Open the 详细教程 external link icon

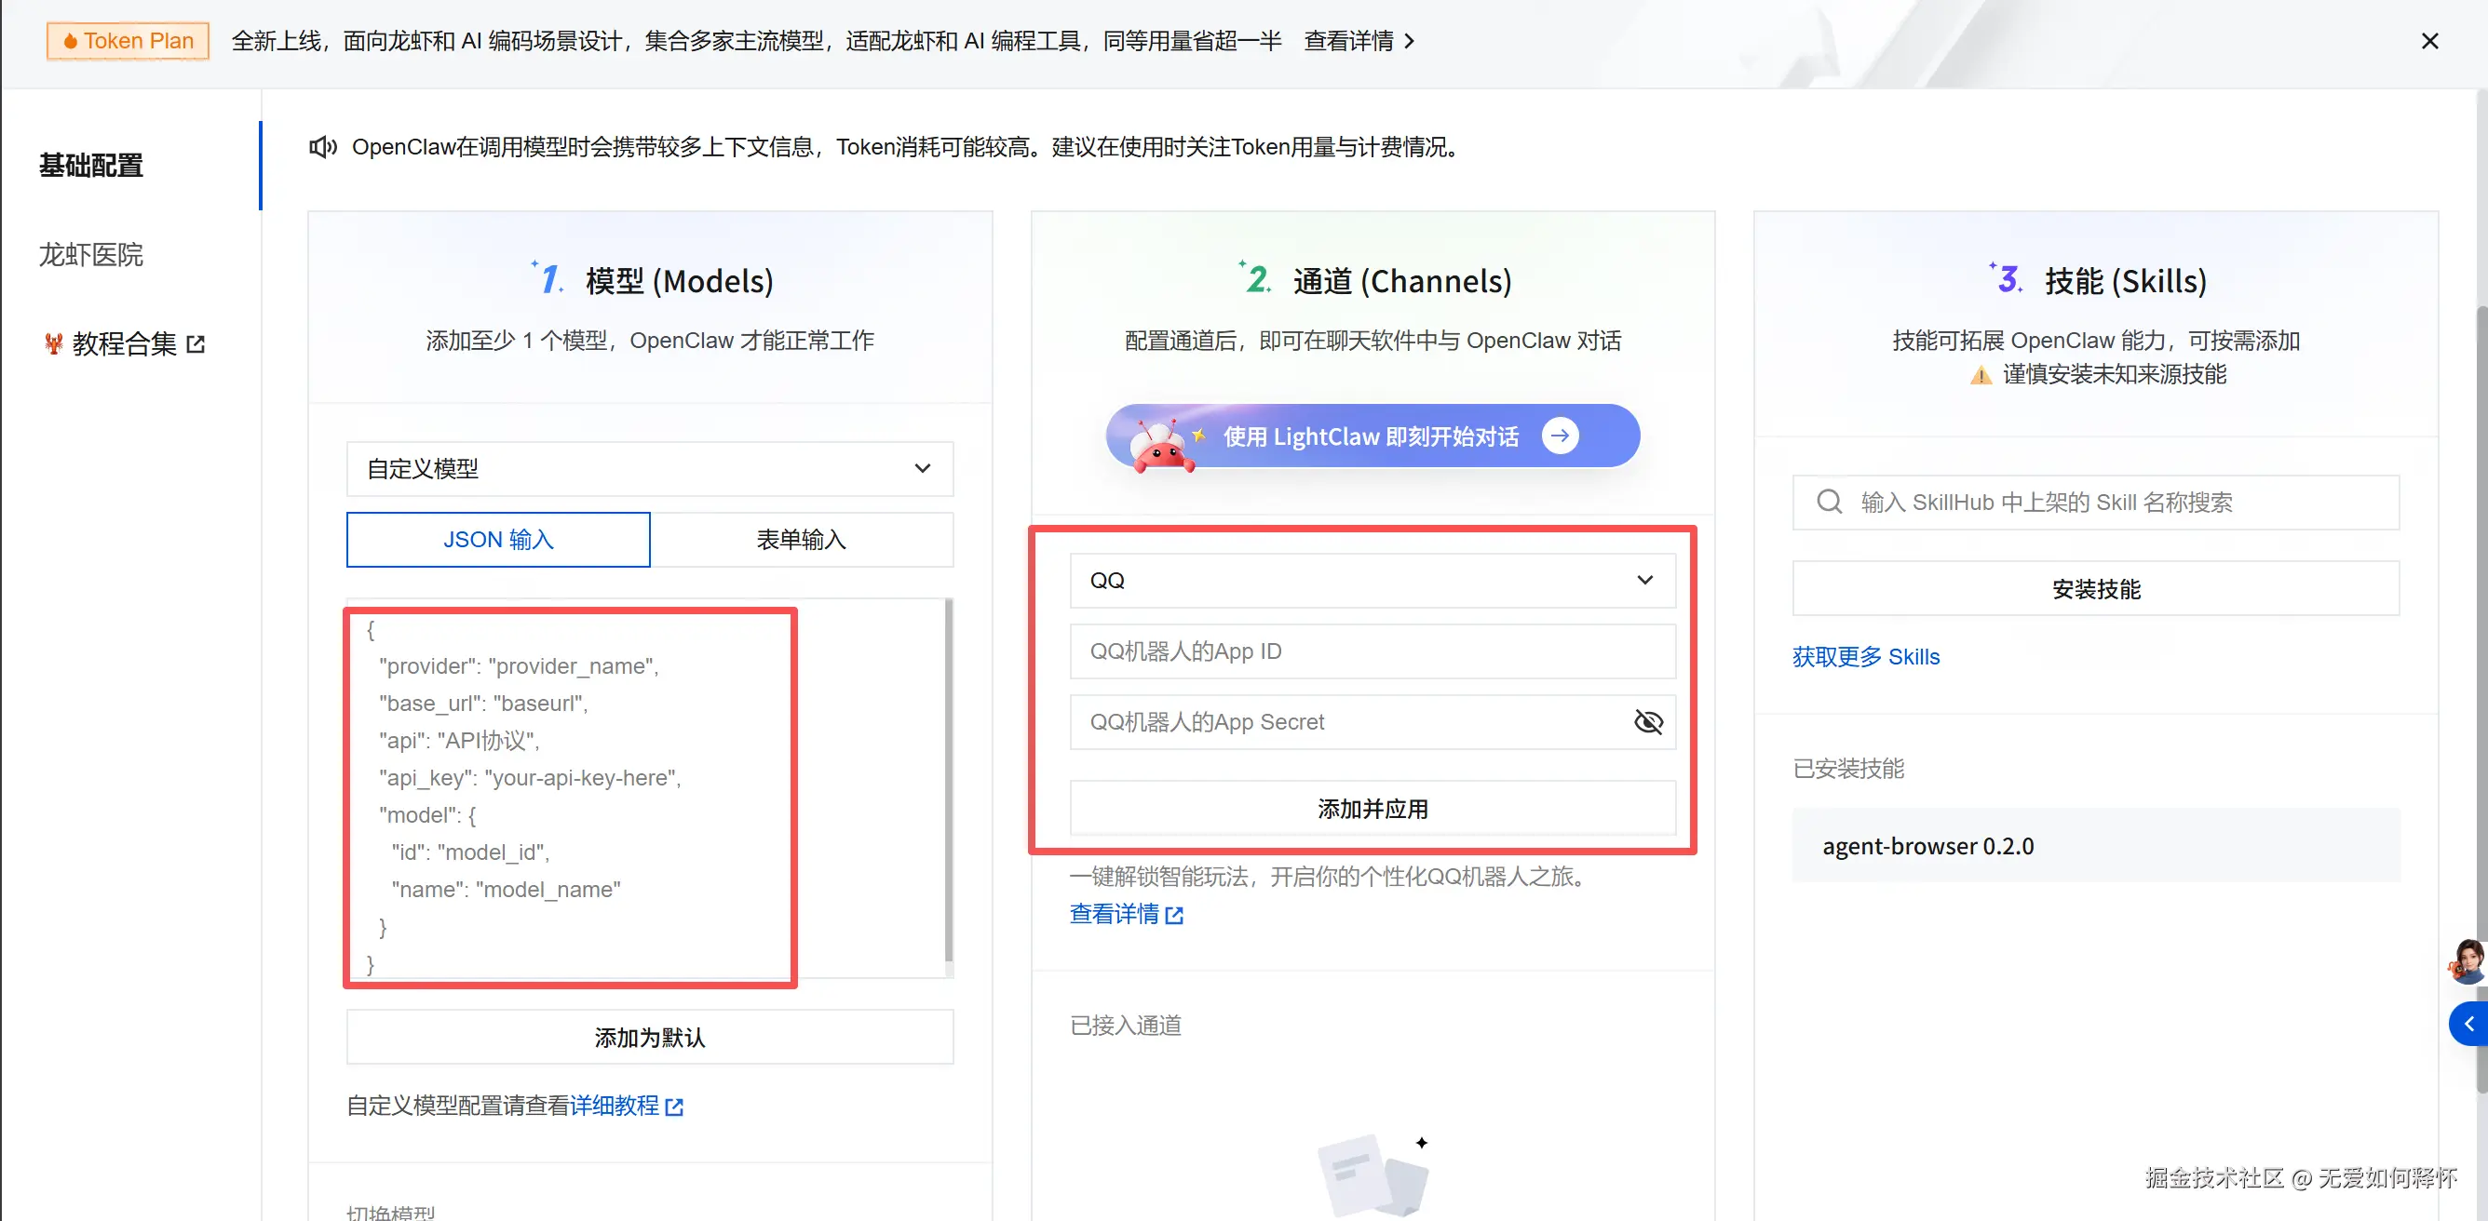(x=675, y=1107)
